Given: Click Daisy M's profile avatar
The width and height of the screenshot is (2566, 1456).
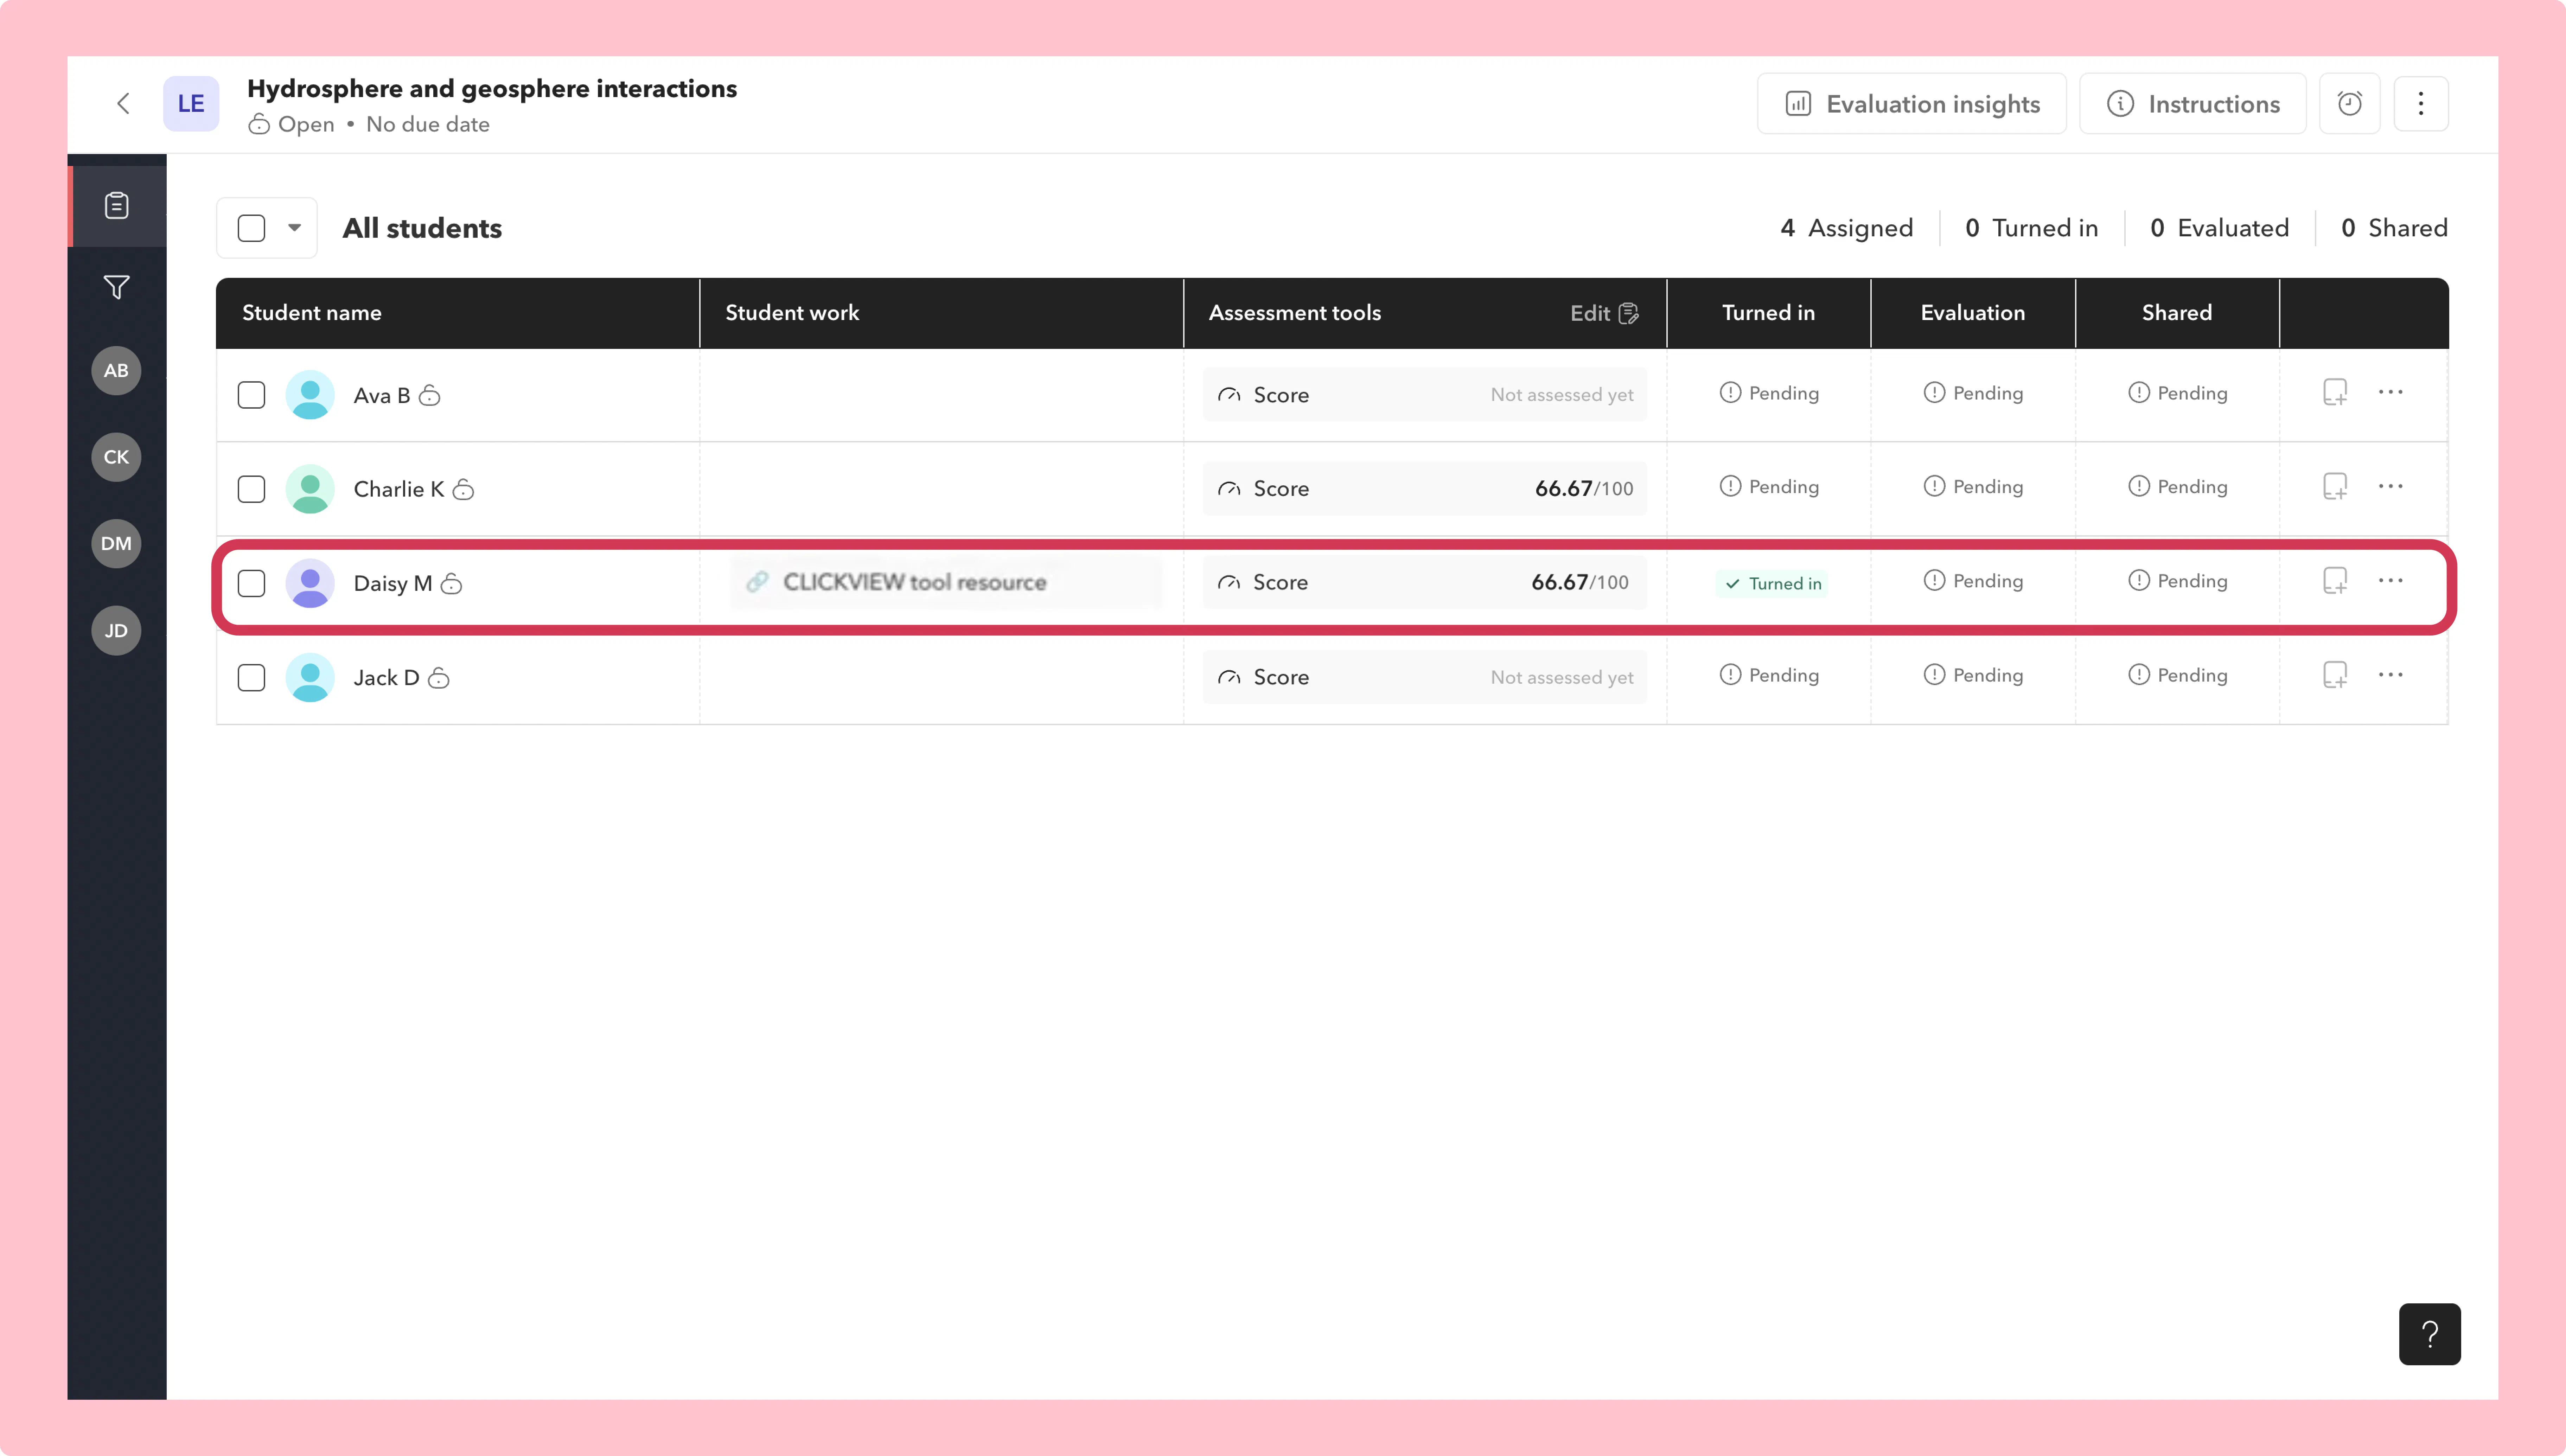Looking at the screenshot, I should tap(310, 583).
